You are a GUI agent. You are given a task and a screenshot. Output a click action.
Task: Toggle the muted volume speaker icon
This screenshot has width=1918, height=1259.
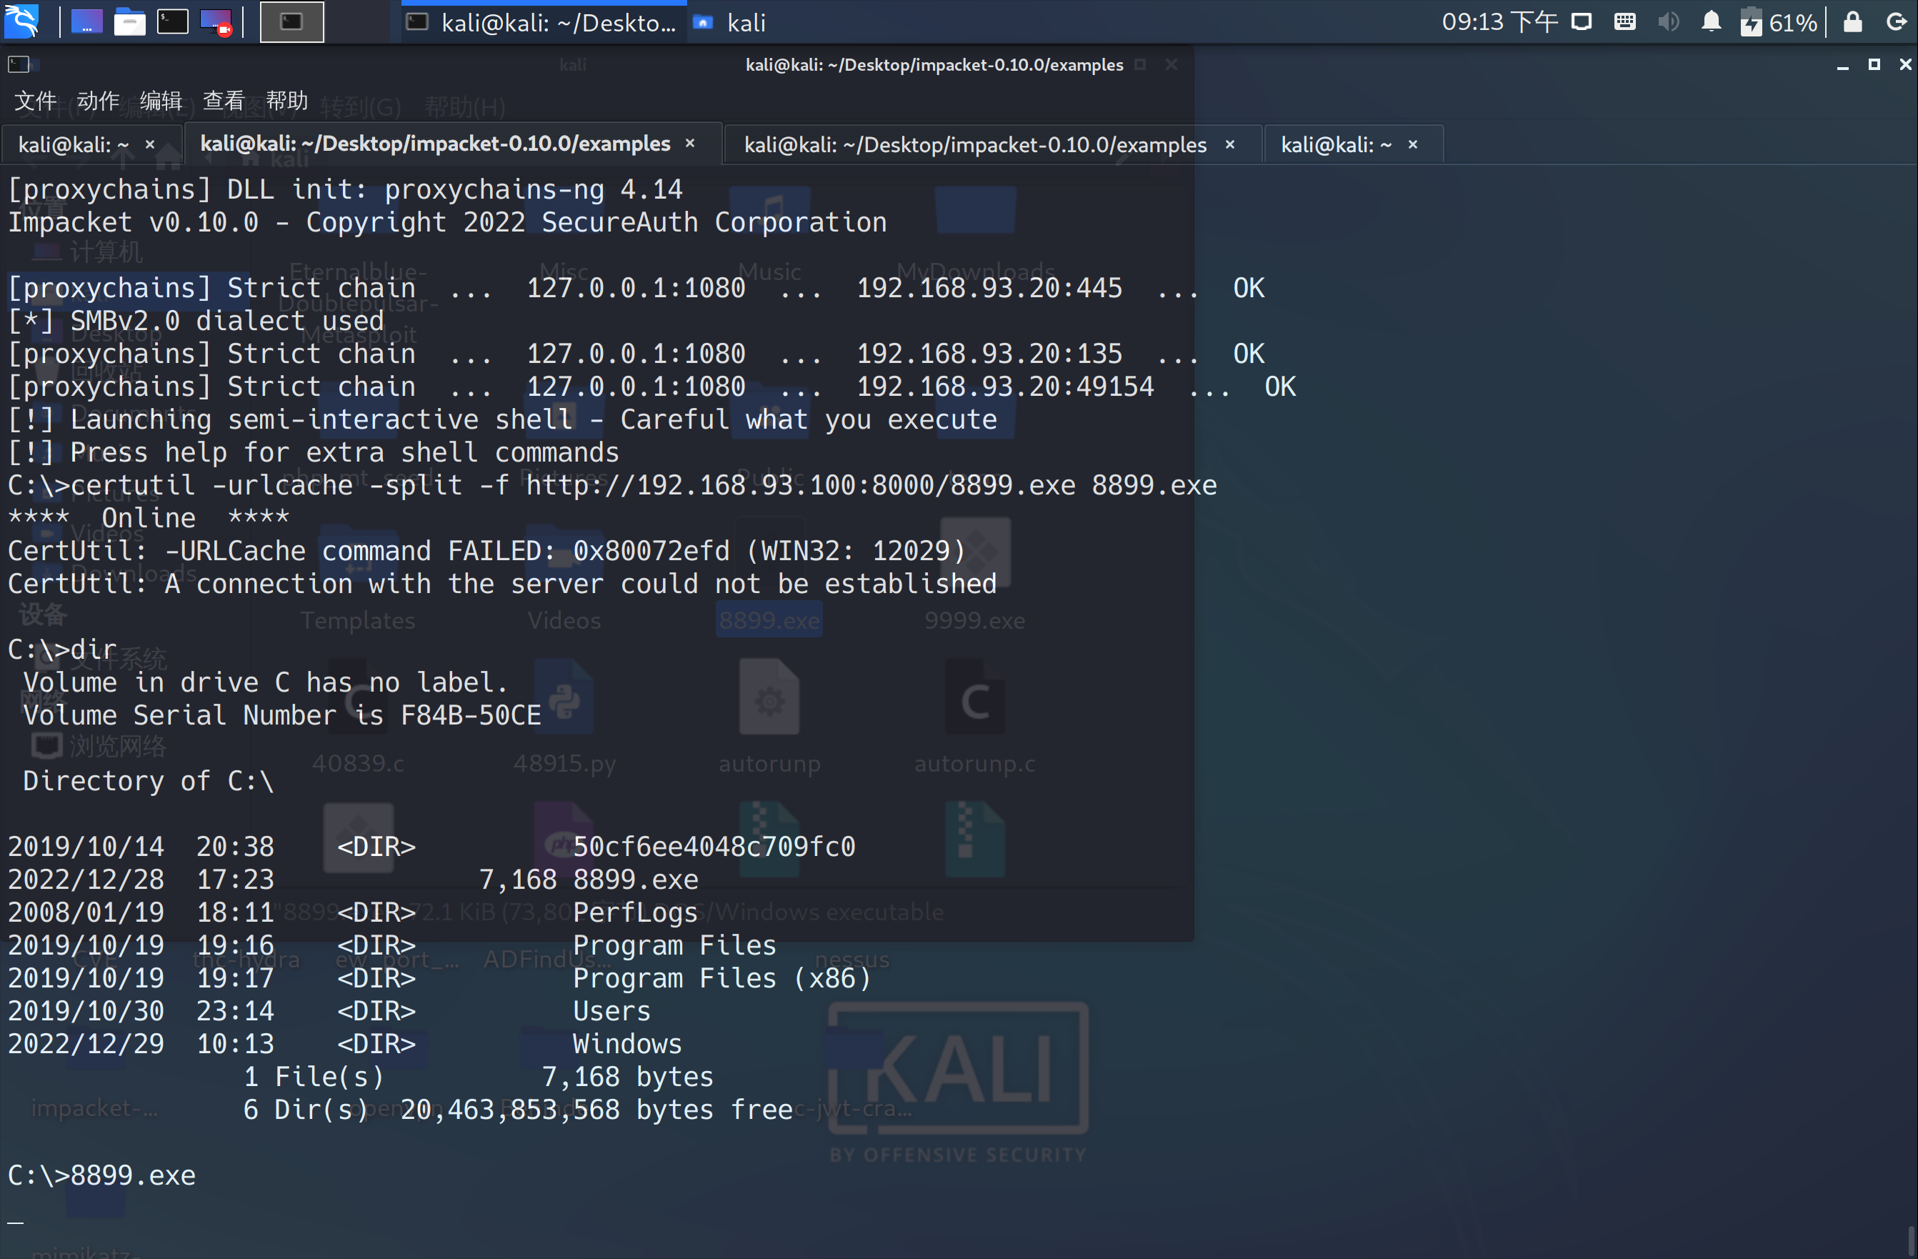pos(1668,21)
